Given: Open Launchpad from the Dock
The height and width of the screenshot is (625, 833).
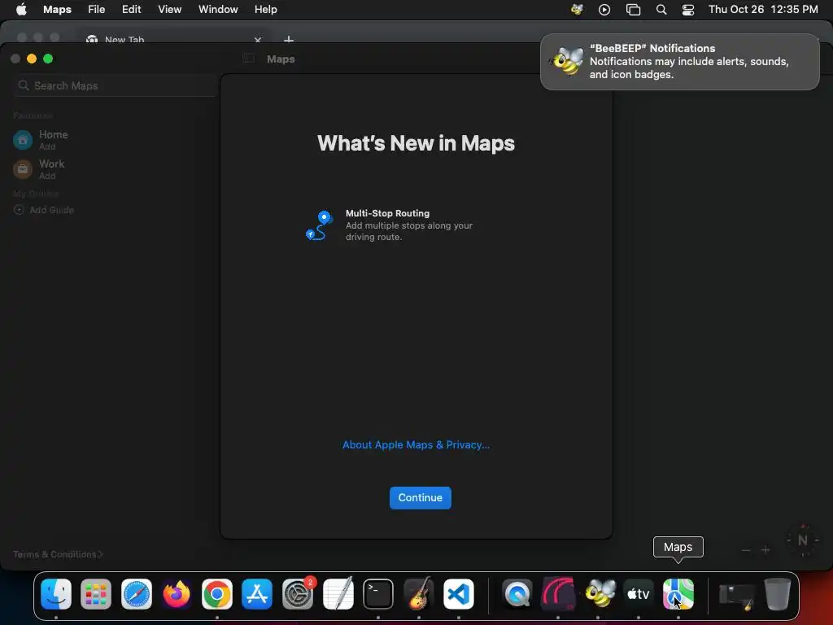Looking at the screenshot, I should pyautogui.click(x=96, y=594).
